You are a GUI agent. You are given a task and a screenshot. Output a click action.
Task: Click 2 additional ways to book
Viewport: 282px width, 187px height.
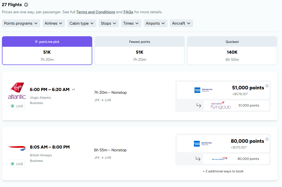223,171
